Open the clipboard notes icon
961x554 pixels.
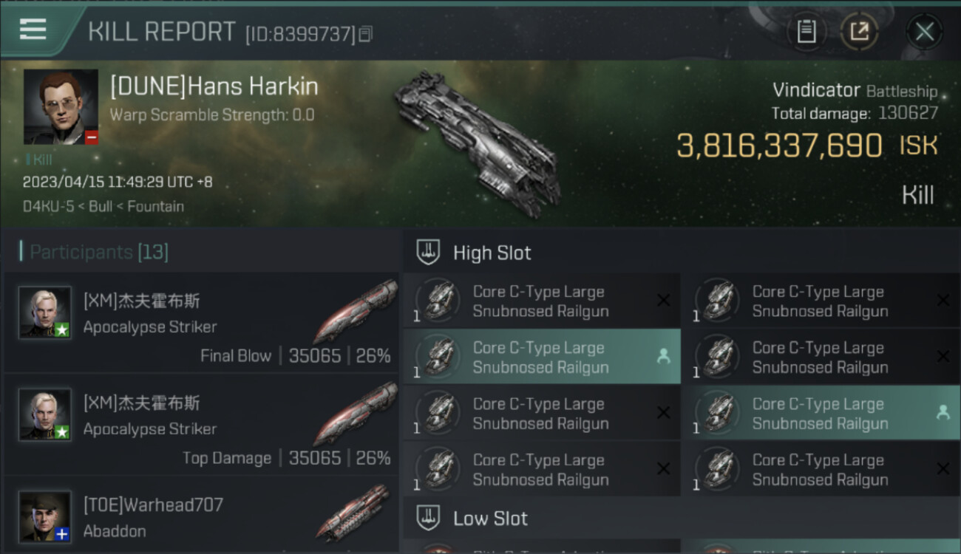click(x=806, y=32)
